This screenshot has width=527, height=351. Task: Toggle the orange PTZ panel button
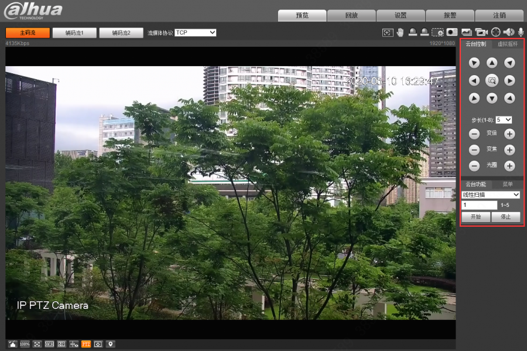pos(86,344)
